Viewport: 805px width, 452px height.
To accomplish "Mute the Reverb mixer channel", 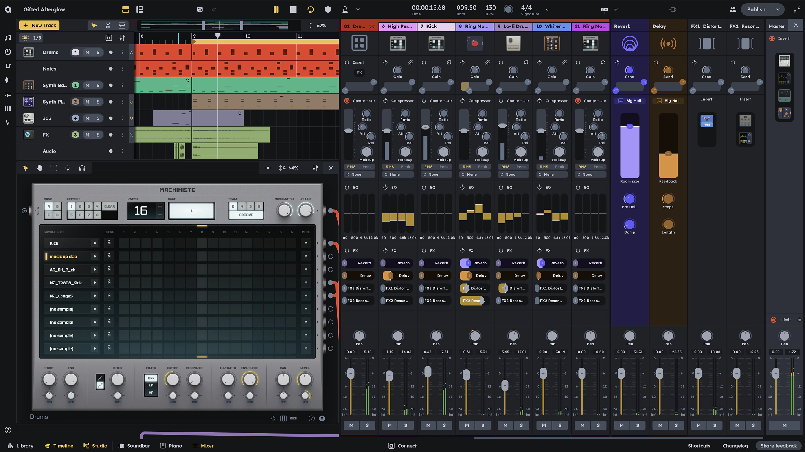I will coord(622,425).
